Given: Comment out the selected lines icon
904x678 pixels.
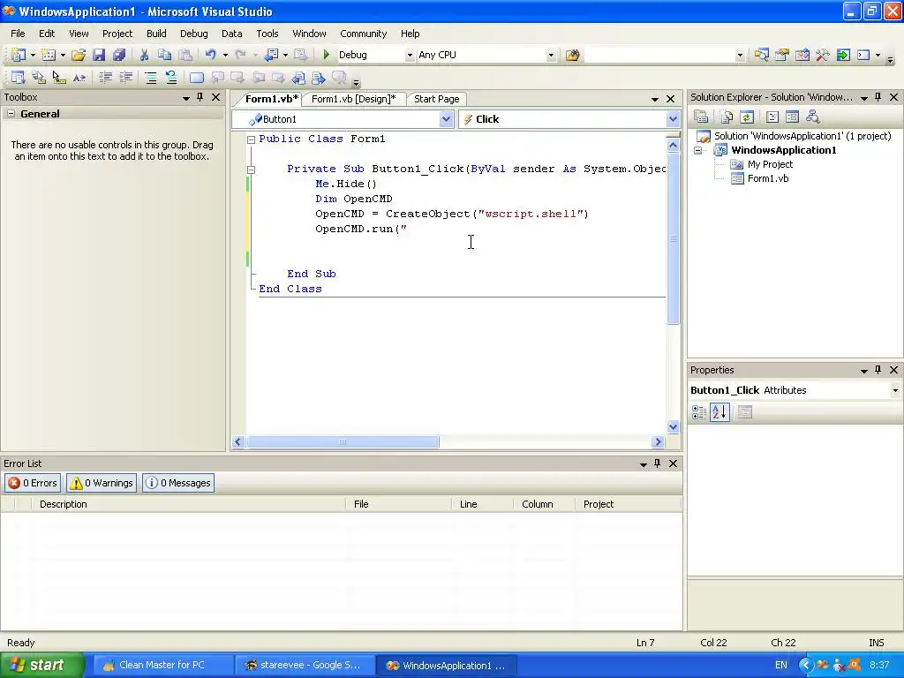Looking at the screenshot, I should [x=150, y=78].
